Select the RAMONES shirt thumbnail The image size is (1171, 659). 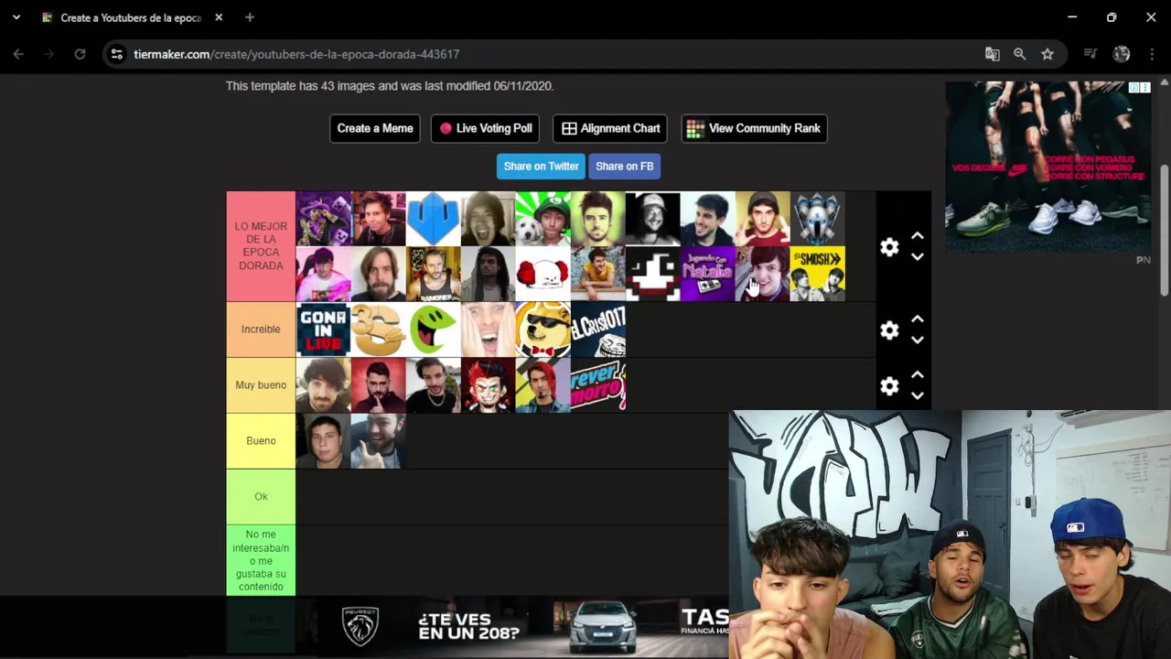433,274
